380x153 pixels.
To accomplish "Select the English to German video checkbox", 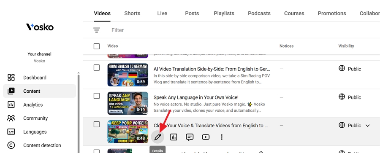I will coord(96,68).
